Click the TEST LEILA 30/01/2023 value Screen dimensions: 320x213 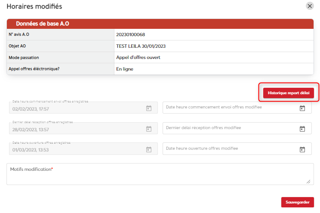141,46
